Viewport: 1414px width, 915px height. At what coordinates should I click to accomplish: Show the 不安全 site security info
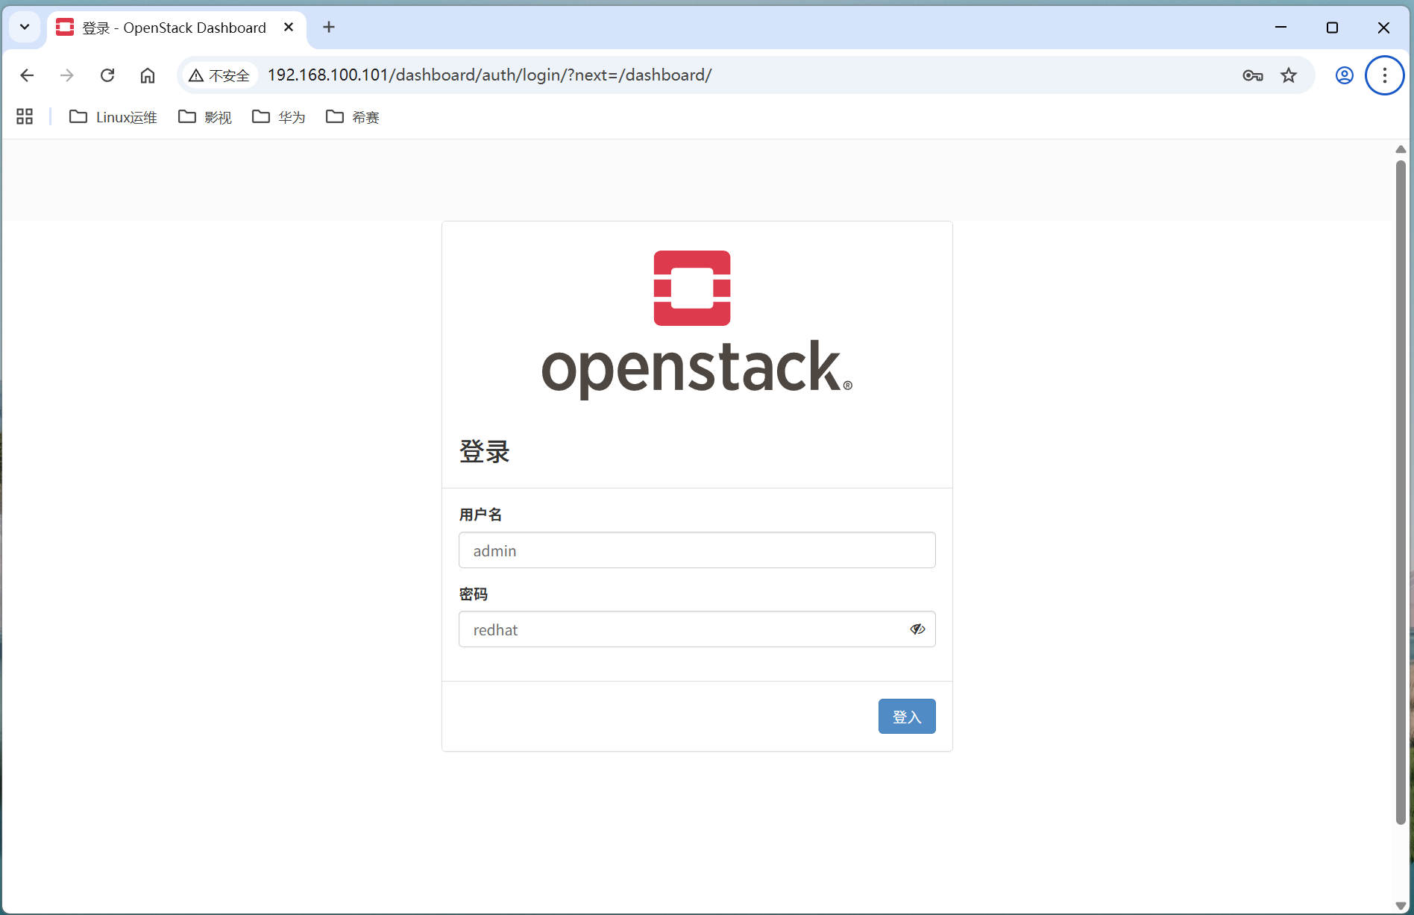click(x=219, y=75)
